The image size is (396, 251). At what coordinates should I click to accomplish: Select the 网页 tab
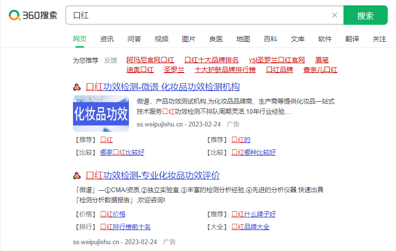80,39
